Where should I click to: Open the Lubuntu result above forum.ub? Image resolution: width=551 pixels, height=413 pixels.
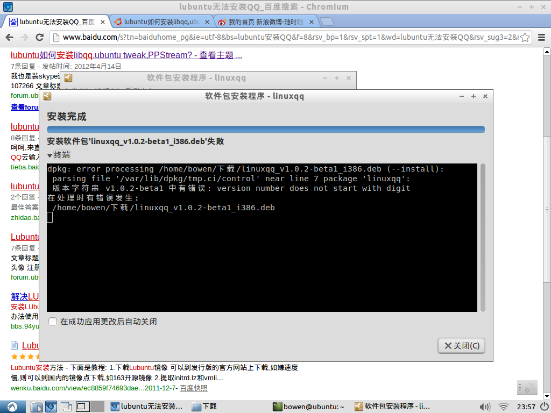click(25, 237)
